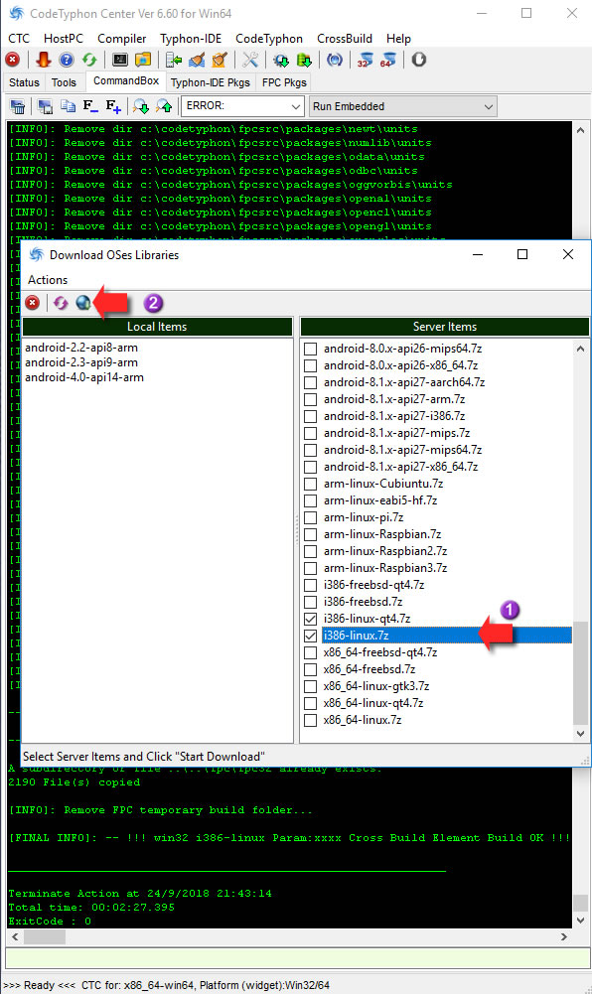Click the command input field below console

click(x=297, y=958)
